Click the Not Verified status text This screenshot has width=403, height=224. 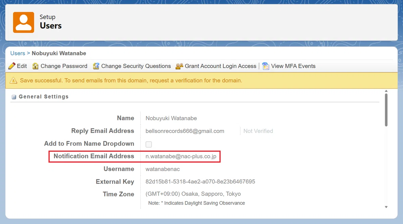pyautogui.click(x=258, y=131)
